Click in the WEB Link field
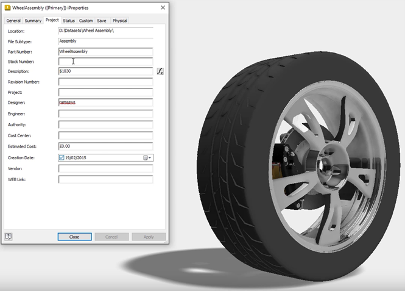The height and width of the screenshot is (291, 405). (x=105, y=179)
